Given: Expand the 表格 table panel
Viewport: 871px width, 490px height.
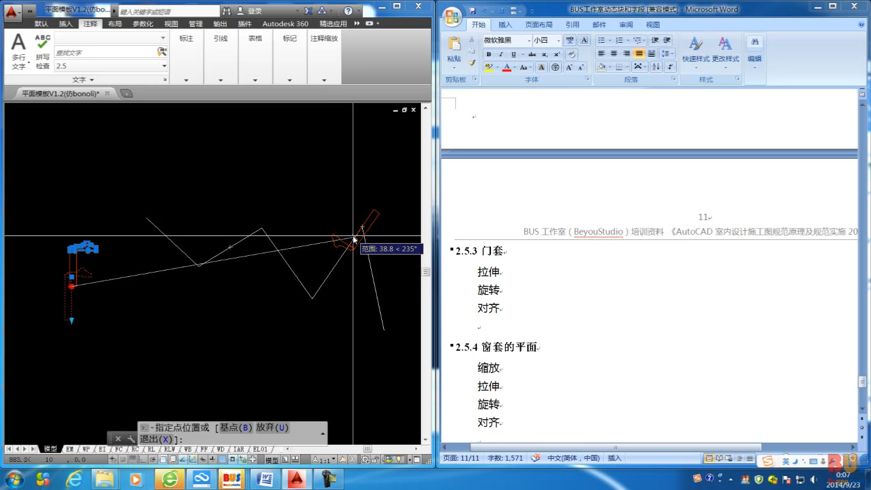Looking at the screenshot, I should [255, 80].
